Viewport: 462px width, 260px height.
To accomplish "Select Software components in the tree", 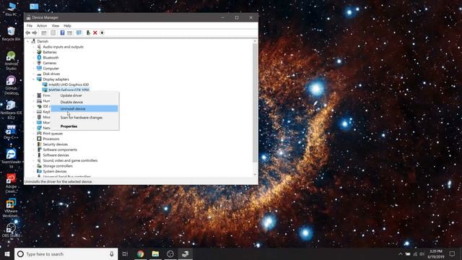I will (x=60, y=149).
